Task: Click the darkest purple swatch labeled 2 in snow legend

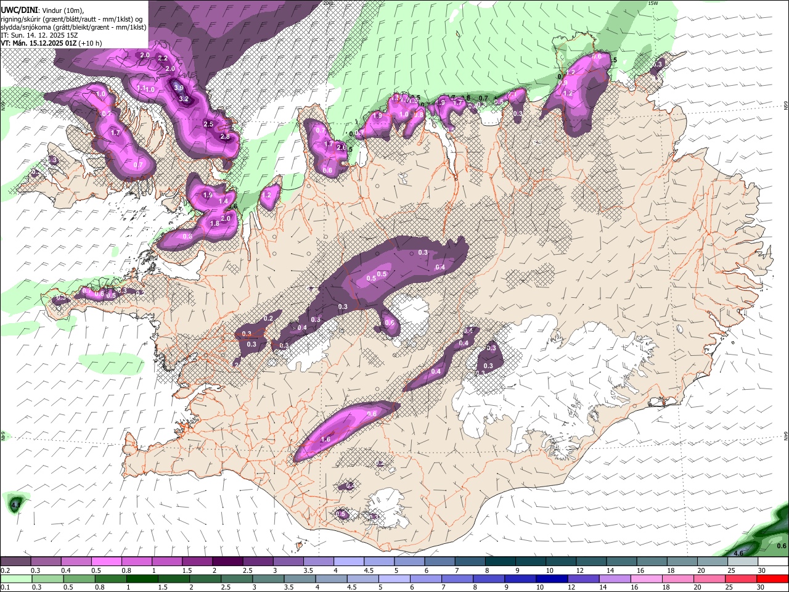Action: [x=227, y=562]
